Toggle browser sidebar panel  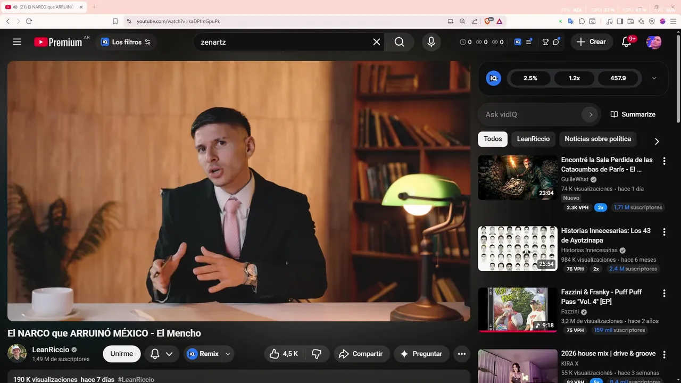coord(620,21)
